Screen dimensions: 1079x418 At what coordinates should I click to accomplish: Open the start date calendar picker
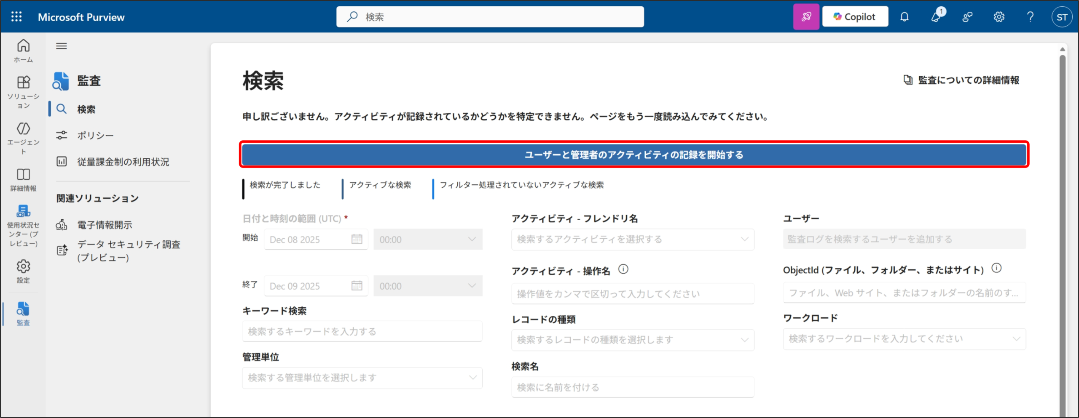click(357, 239)
